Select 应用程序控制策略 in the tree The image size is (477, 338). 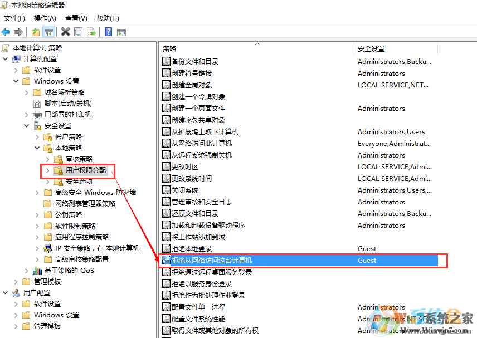pos(82,237)
